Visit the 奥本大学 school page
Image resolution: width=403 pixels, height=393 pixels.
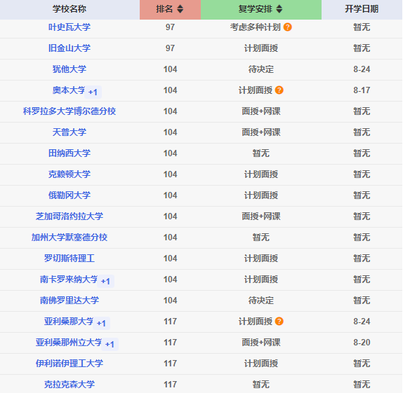tap(69, 90)
